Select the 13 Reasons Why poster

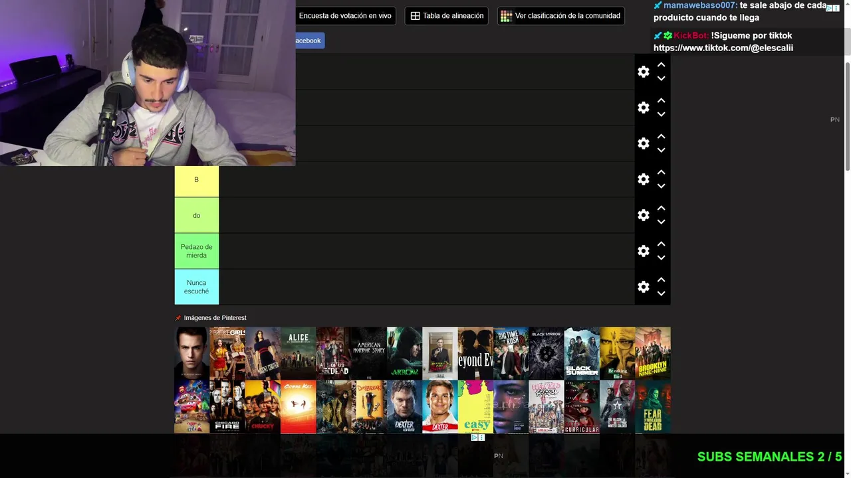(191, 353)
